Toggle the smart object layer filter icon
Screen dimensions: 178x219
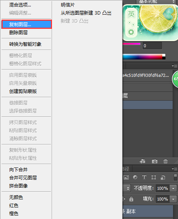[x=163, y=177]
